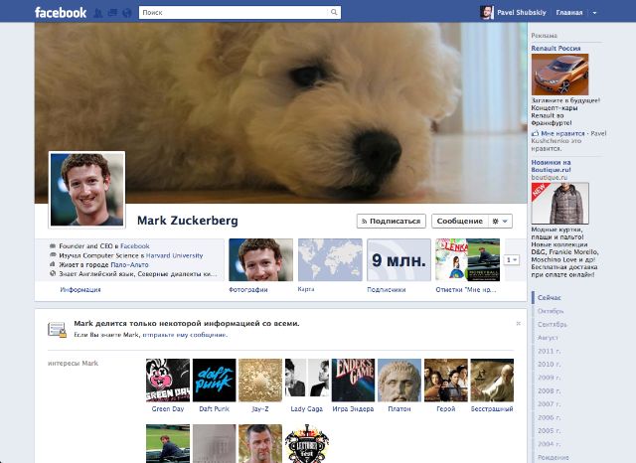
Task: Jump to Сейчас on timeline
Action: [x=550, y=298]
